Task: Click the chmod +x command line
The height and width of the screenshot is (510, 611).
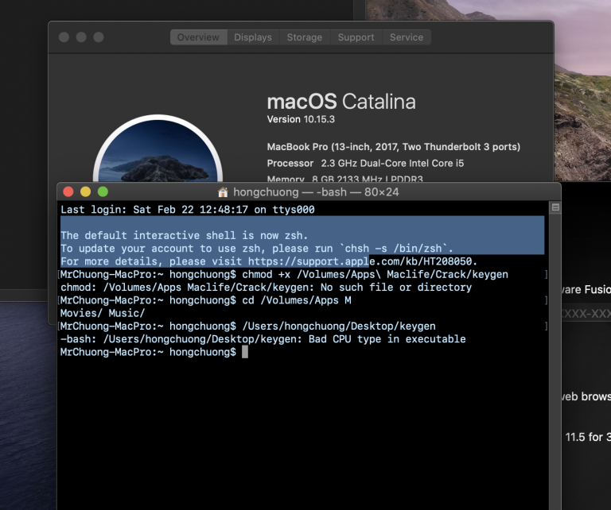Action: (284, 275)
